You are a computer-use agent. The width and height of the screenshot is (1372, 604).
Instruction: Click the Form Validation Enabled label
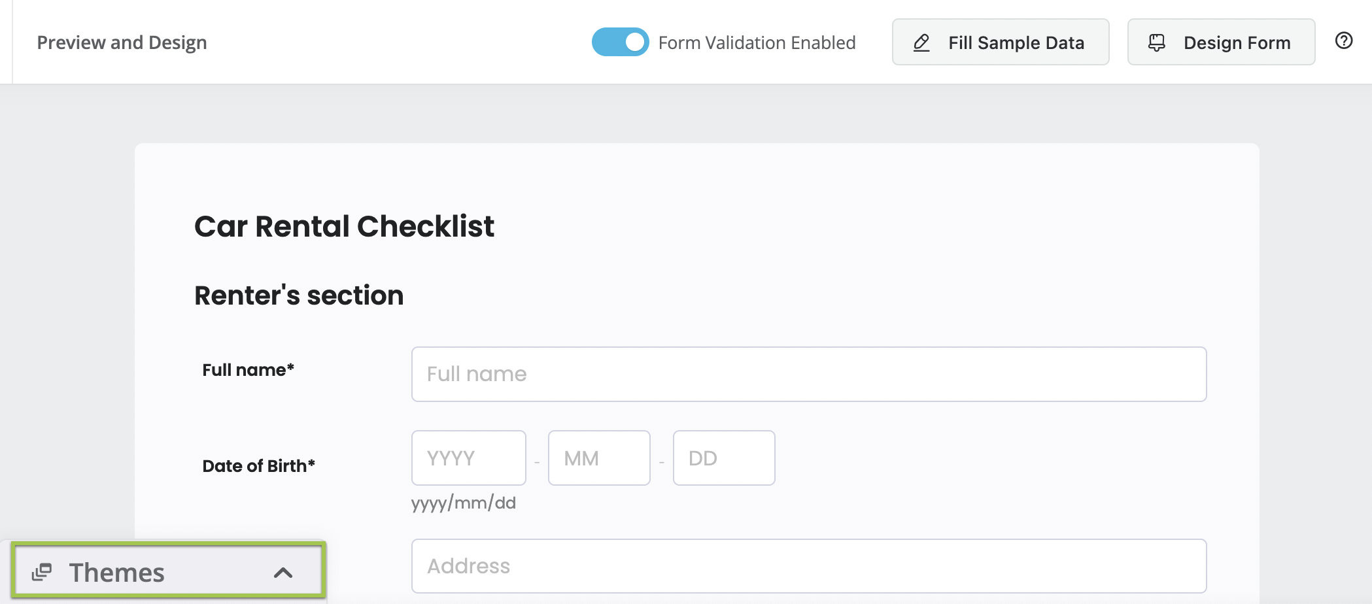[x=757, y=43]
